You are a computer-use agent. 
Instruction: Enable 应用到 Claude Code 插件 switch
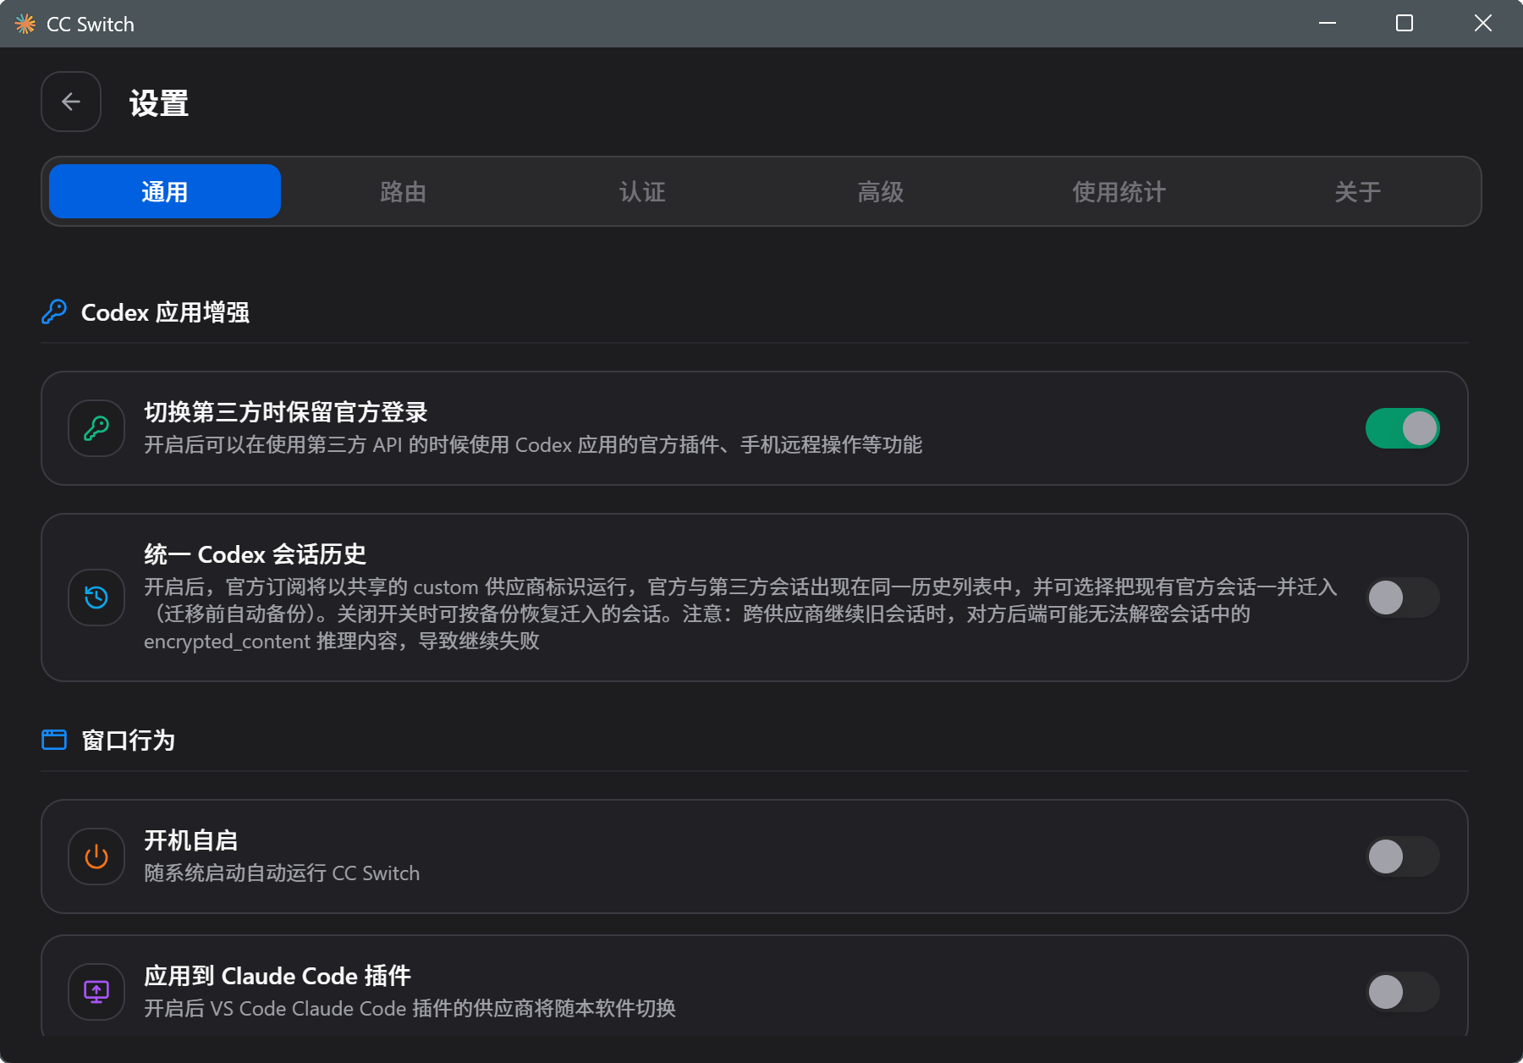(x=1402, y=992)
